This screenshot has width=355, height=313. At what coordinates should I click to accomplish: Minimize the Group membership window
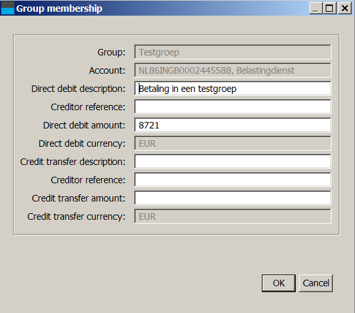(x=316, y=8)
